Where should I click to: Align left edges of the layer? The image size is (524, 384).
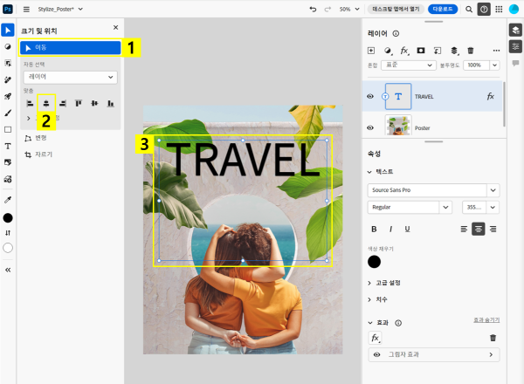pos(30,104)
